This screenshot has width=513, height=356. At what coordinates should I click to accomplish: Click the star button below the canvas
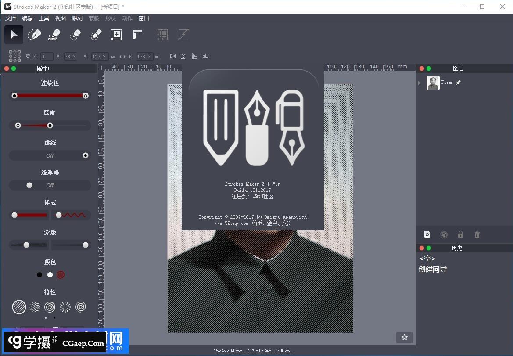tap(404, 337)
